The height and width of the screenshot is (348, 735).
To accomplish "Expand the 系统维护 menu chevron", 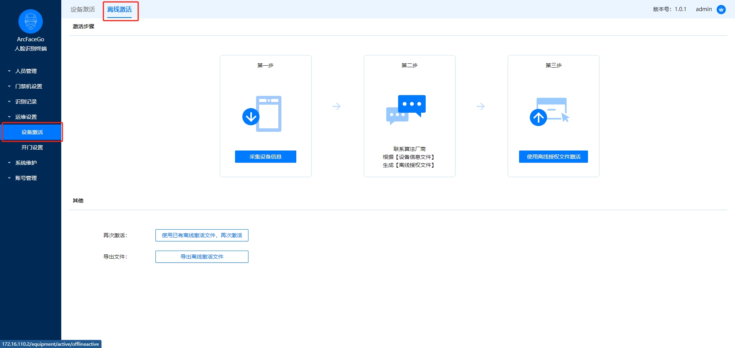I will click(x=9, y=163).
